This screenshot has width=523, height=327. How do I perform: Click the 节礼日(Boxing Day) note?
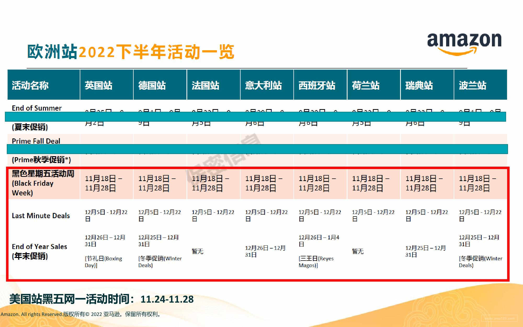(x=104, y=262)
